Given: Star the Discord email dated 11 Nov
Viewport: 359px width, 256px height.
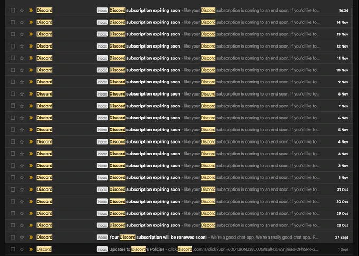Looking at the screenshot, I should pos(22,58).
